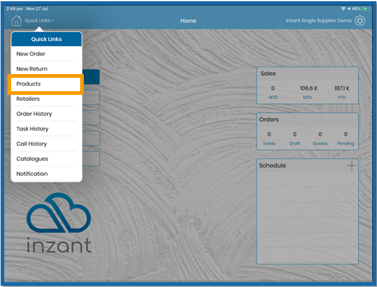Open the settings gear icon
Viewport: 377px width, 287px height.
click(x=360, y=21)
